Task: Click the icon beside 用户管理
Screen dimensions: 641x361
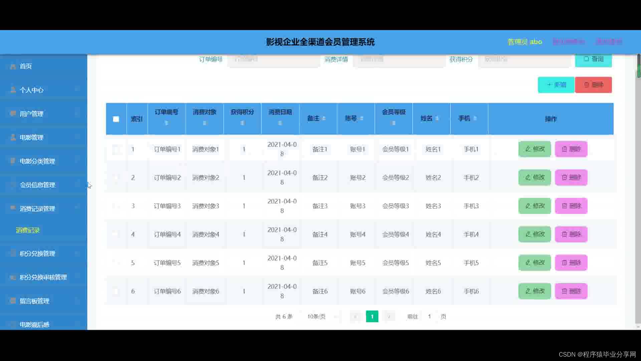Action: pyautogui.click(x=13, y=114)
